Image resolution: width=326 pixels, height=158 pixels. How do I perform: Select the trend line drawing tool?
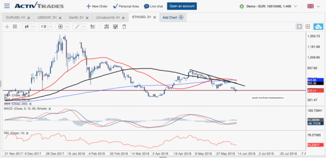77,27
